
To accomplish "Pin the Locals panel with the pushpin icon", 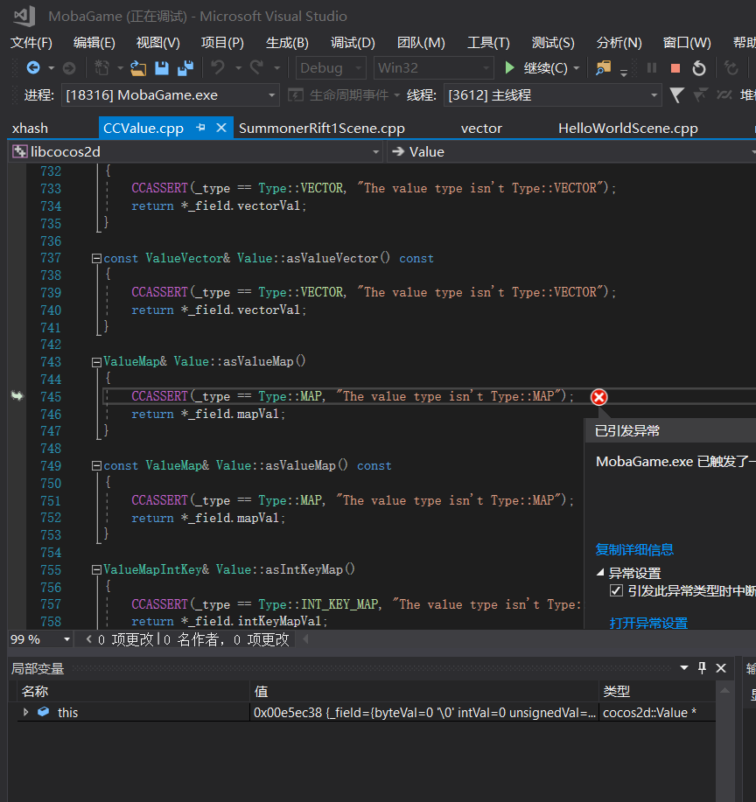I will pos(702,668).
